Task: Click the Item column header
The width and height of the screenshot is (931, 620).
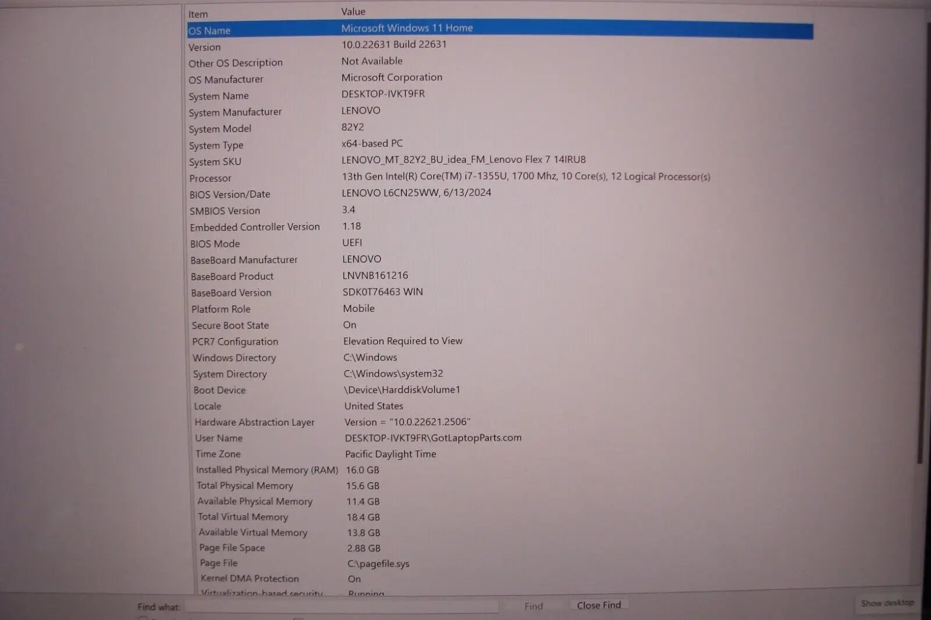Action: point(198,14)
